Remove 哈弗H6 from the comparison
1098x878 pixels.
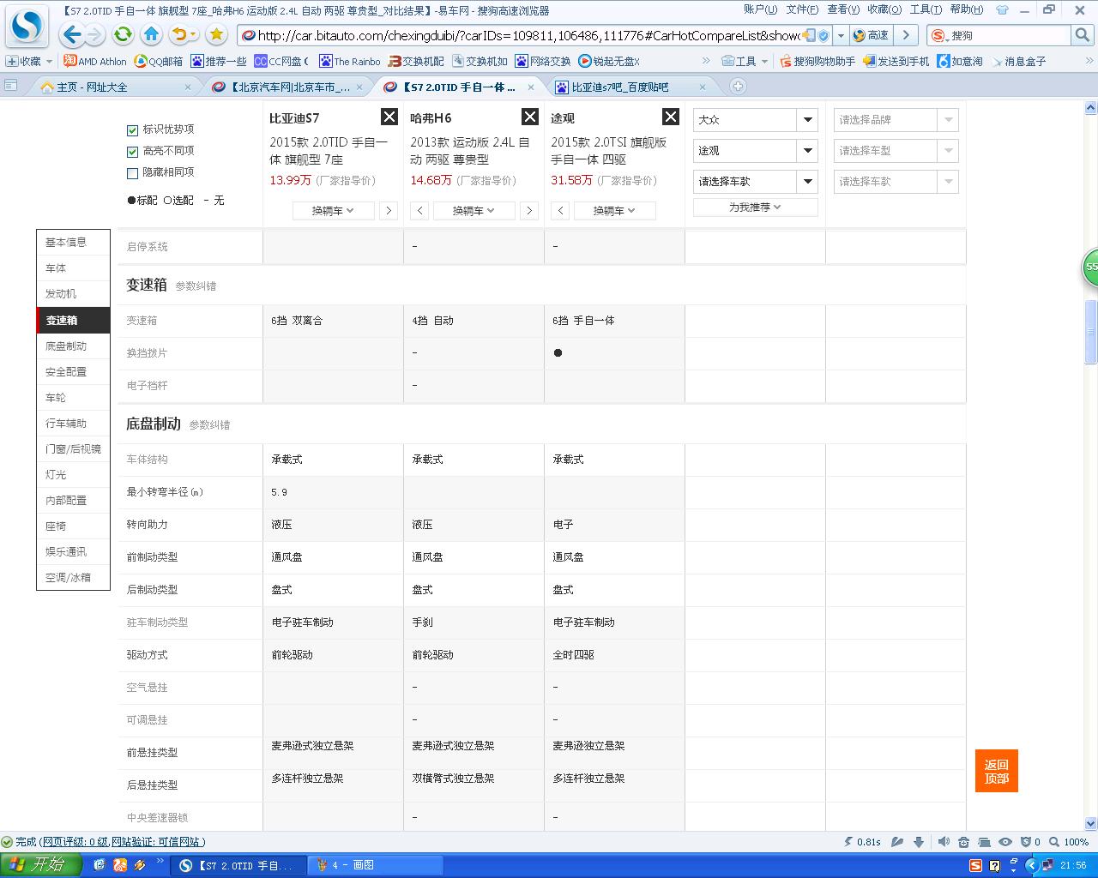coord(530,117)
